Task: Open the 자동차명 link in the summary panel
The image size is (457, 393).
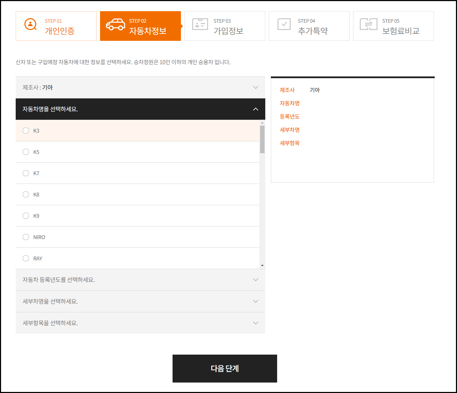Action: (x=289, y=103)
